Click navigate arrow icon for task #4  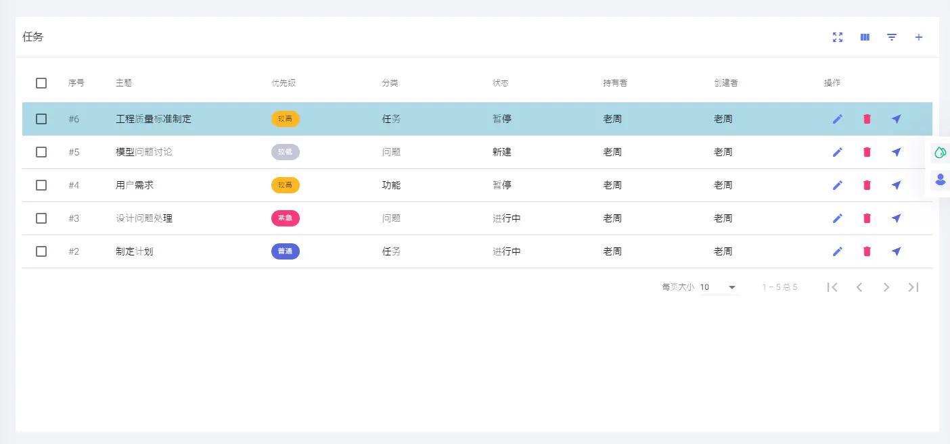coord(897,185)
